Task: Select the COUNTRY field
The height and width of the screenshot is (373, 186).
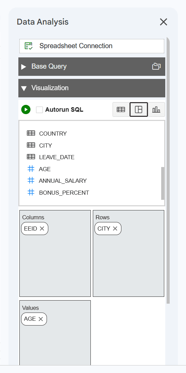Action: coord(53,134)
